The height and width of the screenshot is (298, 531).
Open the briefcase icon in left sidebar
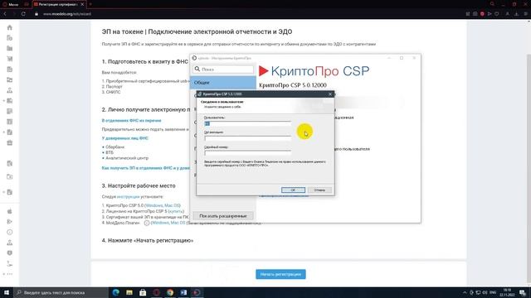pyautogui.click(x=9, y=142)
